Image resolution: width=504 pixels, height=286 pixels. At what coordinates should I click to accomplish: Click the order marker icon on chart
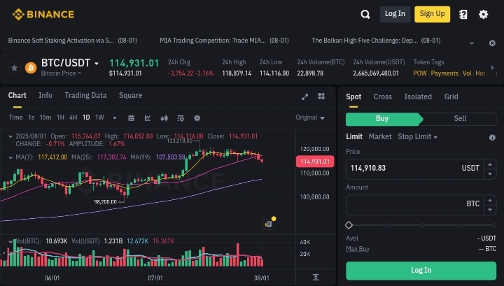[268, 224]
